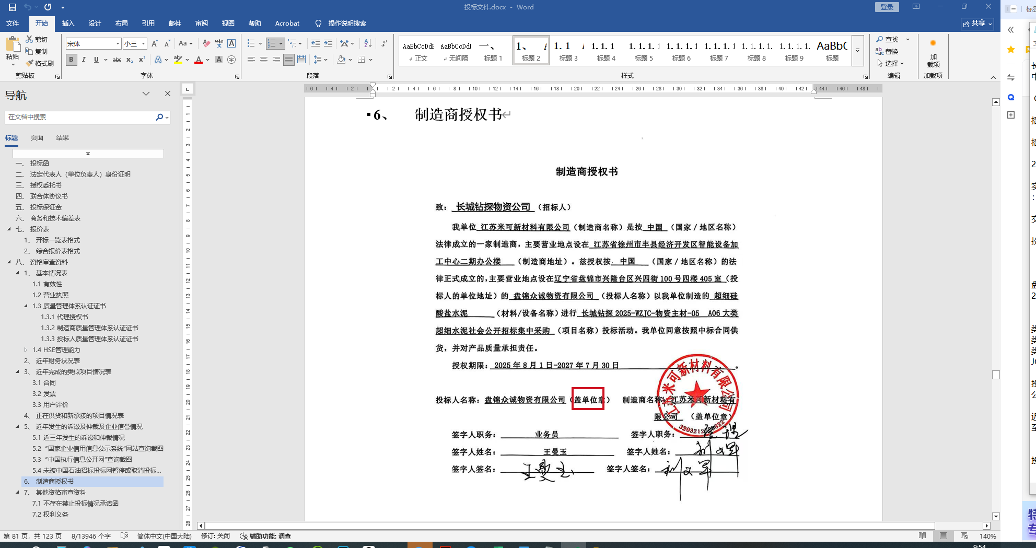Apply the yellow text highlight color

click(x=178, y=60)
